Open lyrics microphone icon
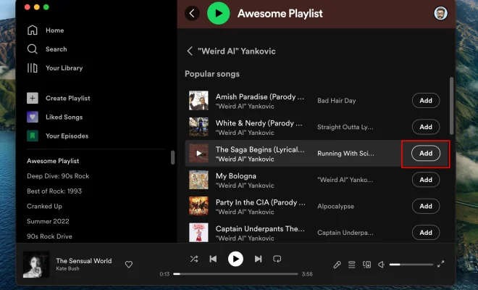Screen dimensions: 478x290 337,265
